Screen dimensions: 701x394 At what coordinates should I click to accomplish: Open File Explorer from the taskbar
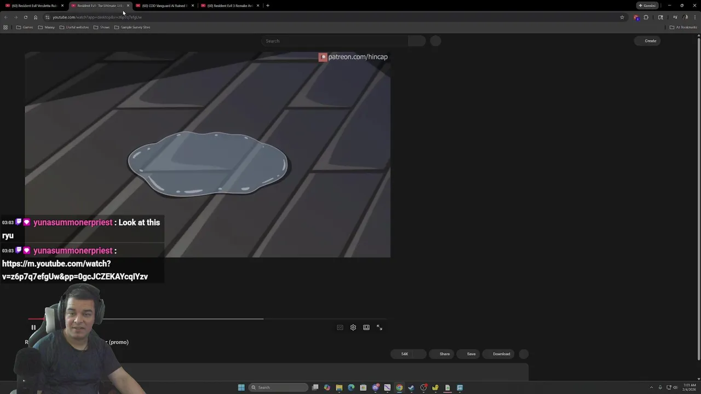pyautogui.click(x=339, y=387)
